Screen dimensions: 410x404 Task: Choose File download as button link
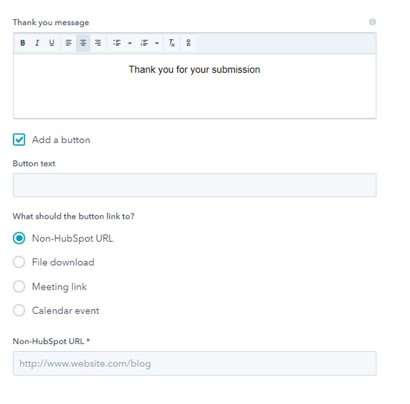click(x=19, y=262)
